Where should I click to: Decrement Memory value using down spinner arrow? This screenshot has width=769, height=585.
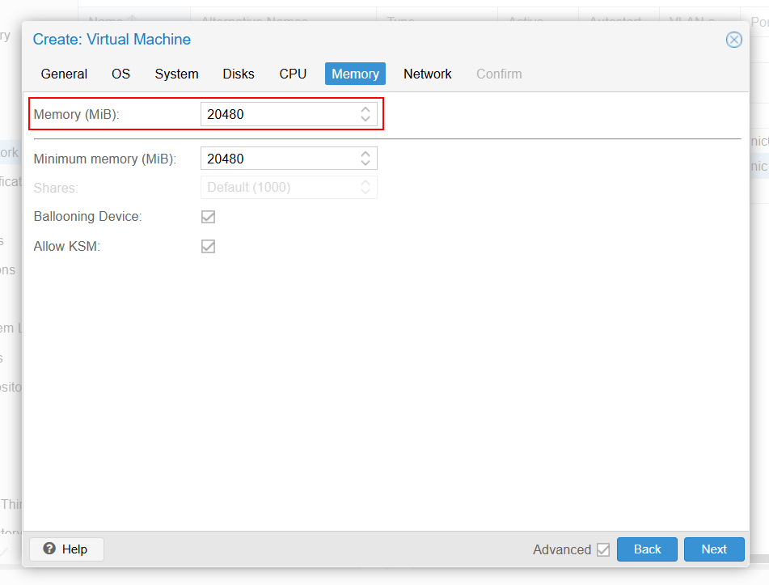(365, 118)
